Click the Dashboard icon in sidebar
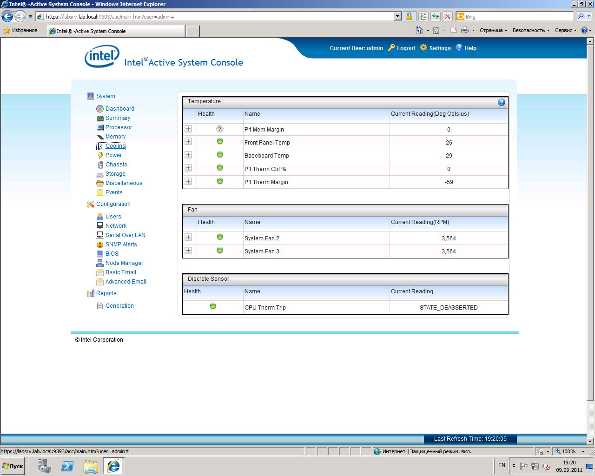This screenshot has width=595, height=476. pyautogui.click(x=99, y=109)
